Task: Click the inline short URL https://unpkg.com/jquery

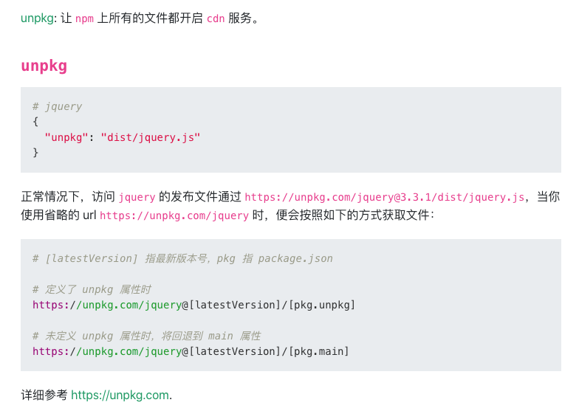Action: coord(174,215)
